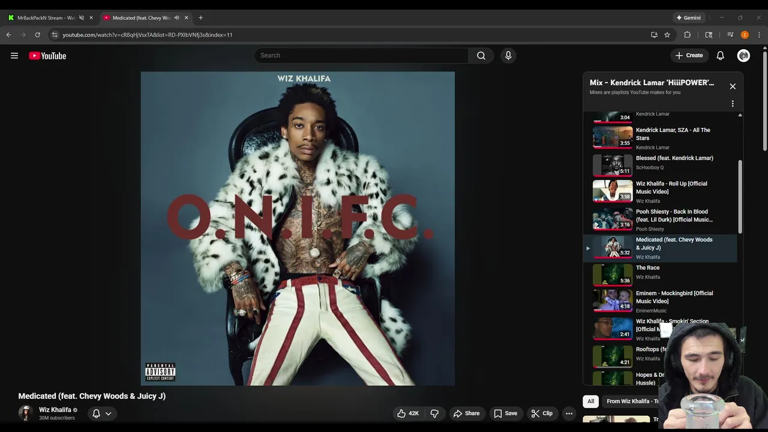Image resolution: width=768 pixels, height=432 pixels.
Task: Reload the current page
Action: click(x=37, y=35)
